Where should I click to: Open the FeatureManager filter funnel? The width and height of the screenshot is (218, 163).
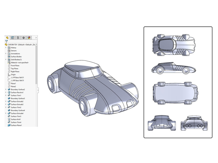(6, 41)
